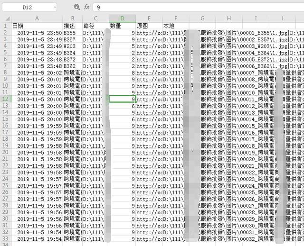Click the 本地 header cell
This screenshot has height=246, width=304.
click(x=176, y=26)
